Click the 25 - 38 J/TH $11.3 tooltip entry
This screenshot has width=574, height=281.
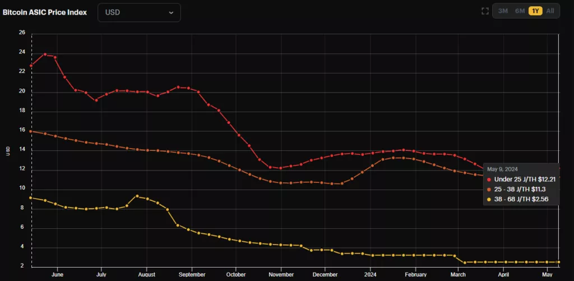(x=519, y=190)
